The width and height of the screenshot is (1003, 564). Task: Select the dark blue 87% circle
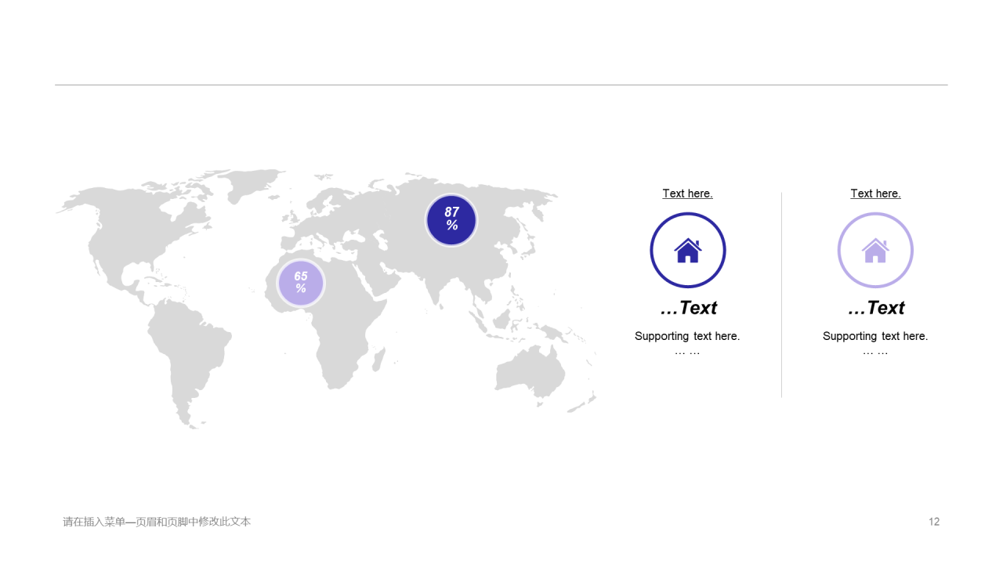451,220
